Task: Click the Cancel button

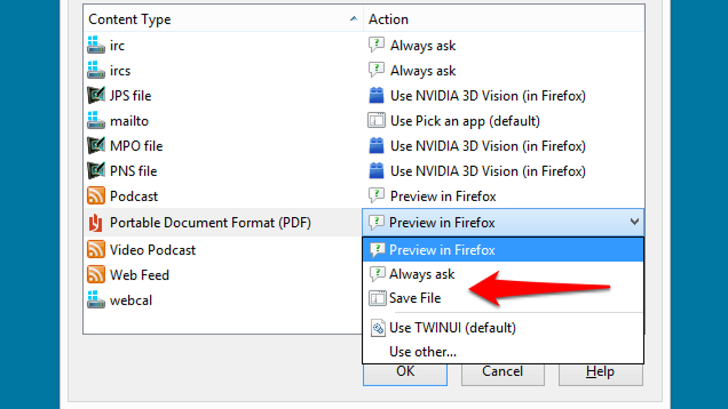Action: 503,374
